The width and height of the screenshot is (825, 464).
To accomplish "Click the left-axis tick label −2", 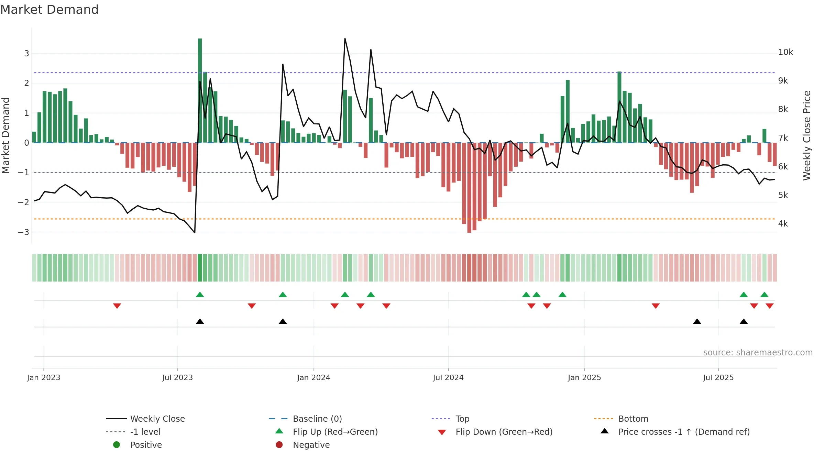I will click(x=23, y=202).
